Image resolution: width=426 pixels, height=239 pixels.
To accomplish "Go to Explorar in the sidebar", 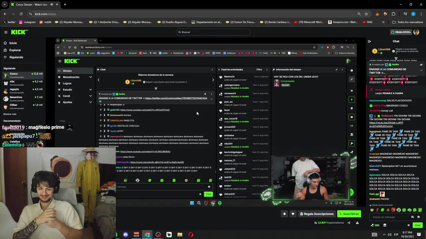I will tap(15, 50).
